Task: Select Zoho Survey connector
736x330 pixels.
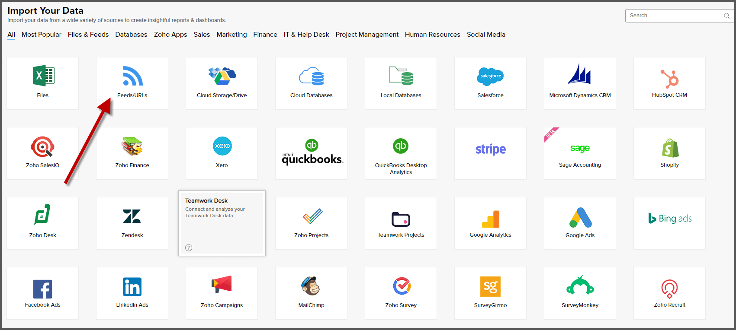Action: [401, 293]
